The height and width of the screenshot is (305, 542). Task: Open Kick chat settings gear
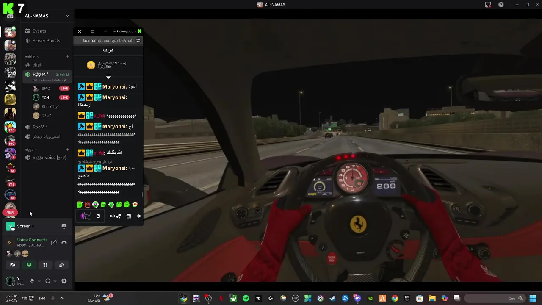coord(139,216)
